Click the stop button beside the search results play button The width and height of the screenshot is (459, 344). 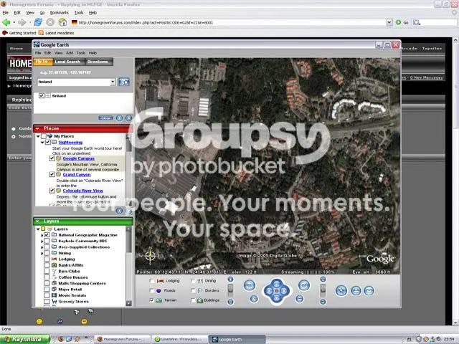(x=128, y=118)
